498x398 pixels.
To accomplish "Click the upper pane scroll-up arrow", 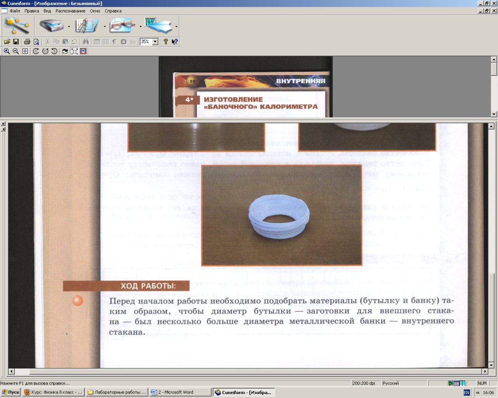I will (x=494, y=59).
